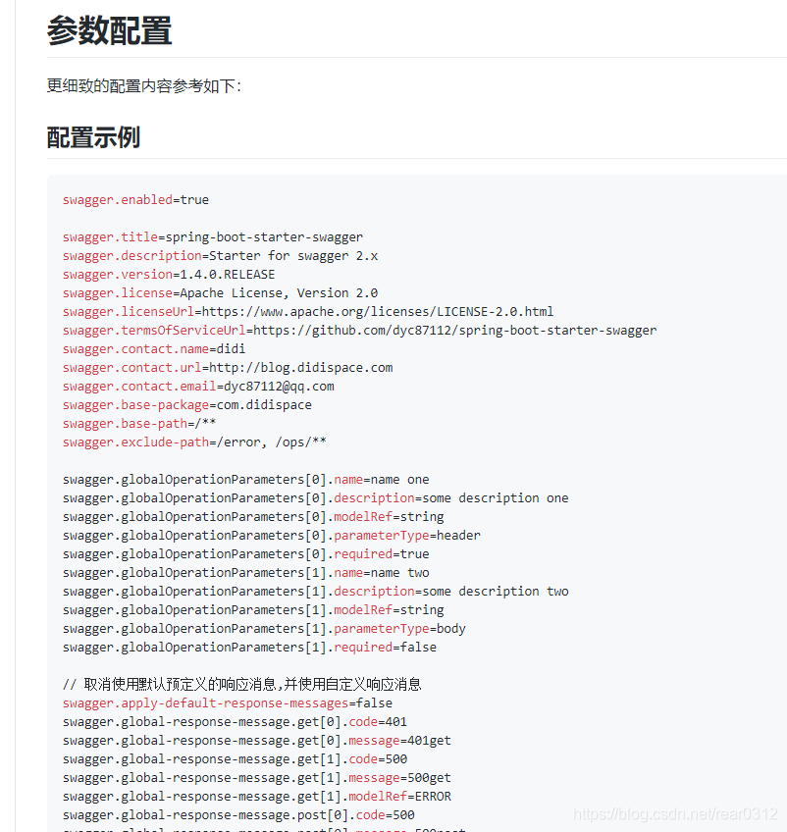Click globalOperationParameters[1].parameterType=body line
The width and height of the screenshot is (787, 832).
click(x=265, y=628)
